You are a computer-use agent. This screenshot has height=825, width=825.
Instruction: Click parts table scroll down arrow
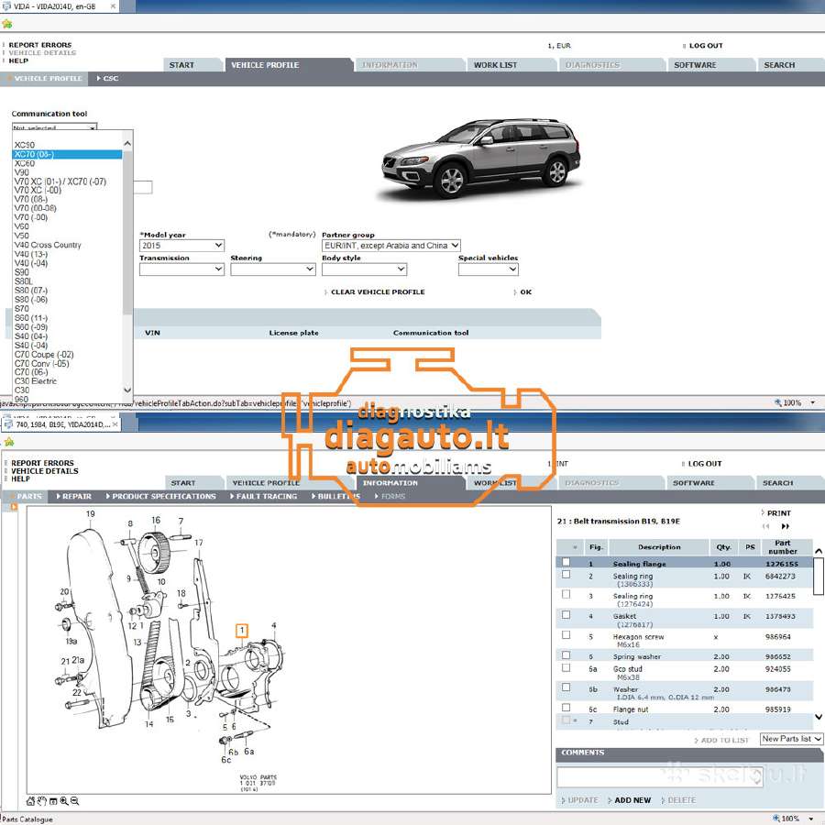click(819, 717)
